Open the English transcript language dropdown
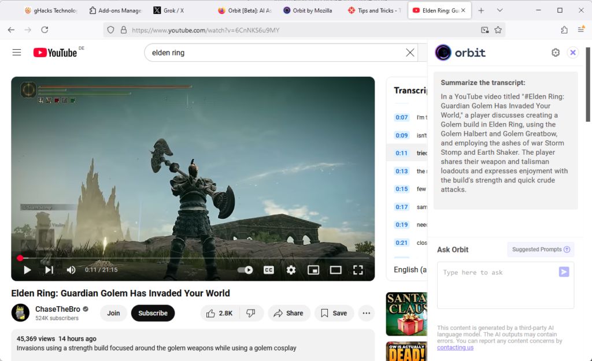Viewport: 592px width, 361px height. 410,270
